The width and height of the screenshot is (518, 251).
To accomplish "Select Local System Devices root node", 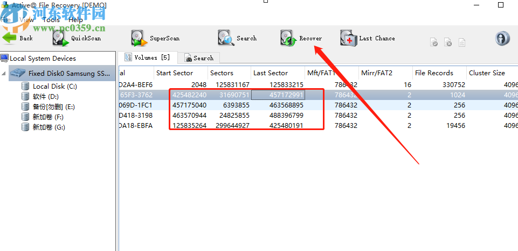I will (x=43, y=58).
